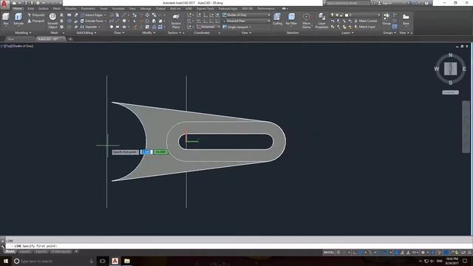Open the ViewCube coordinate system dropdown
Image resolution: width=473 pixels, height=266 pixels.
pos(450,92)
